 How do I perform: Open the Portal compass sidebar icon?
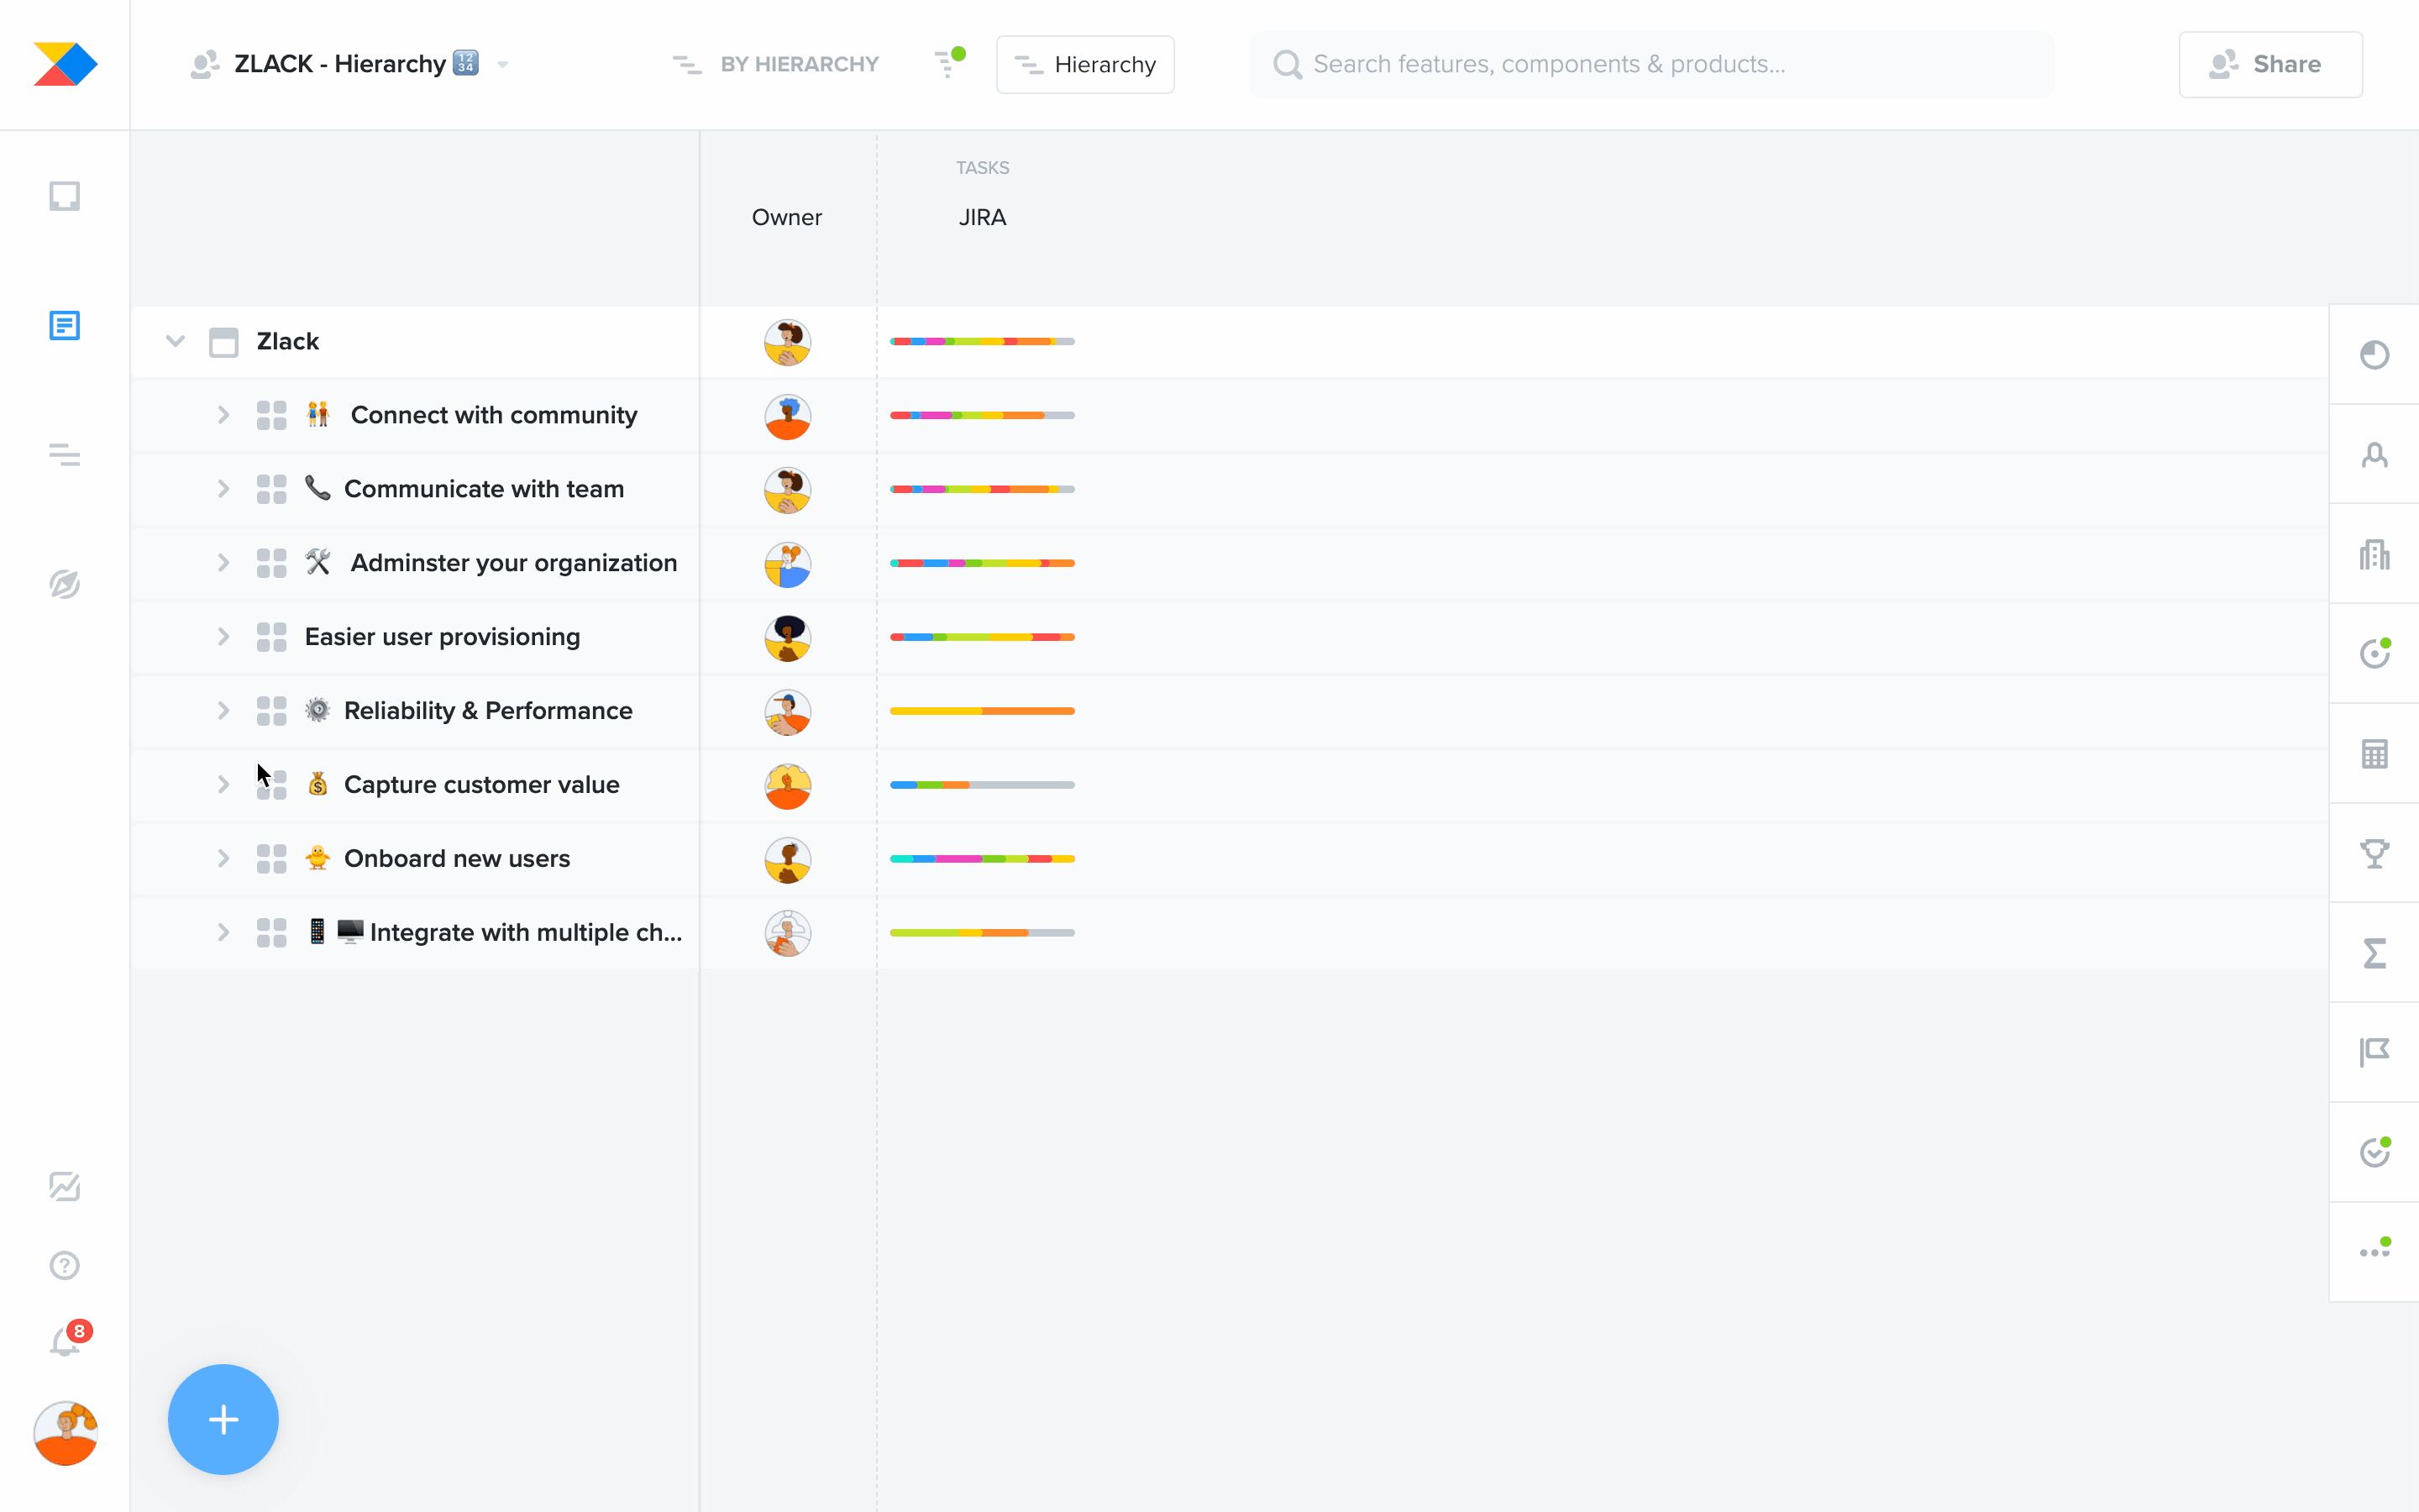click(x=65, y=584)
